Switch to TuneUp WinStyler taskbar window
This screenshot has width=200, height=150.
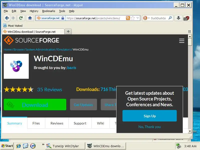click(65, 146)
